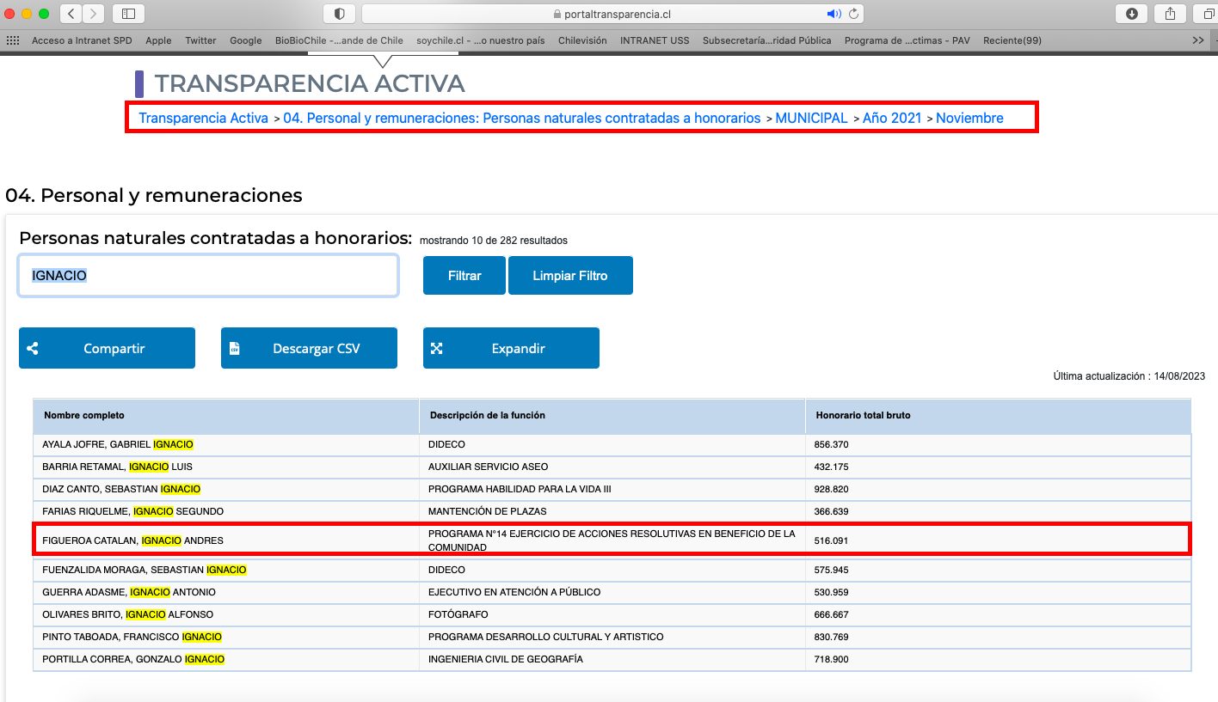The width and height of the screenshot is (1218, 702).
Task: Open the Twitter bookmark
Action: pos(200,40)
